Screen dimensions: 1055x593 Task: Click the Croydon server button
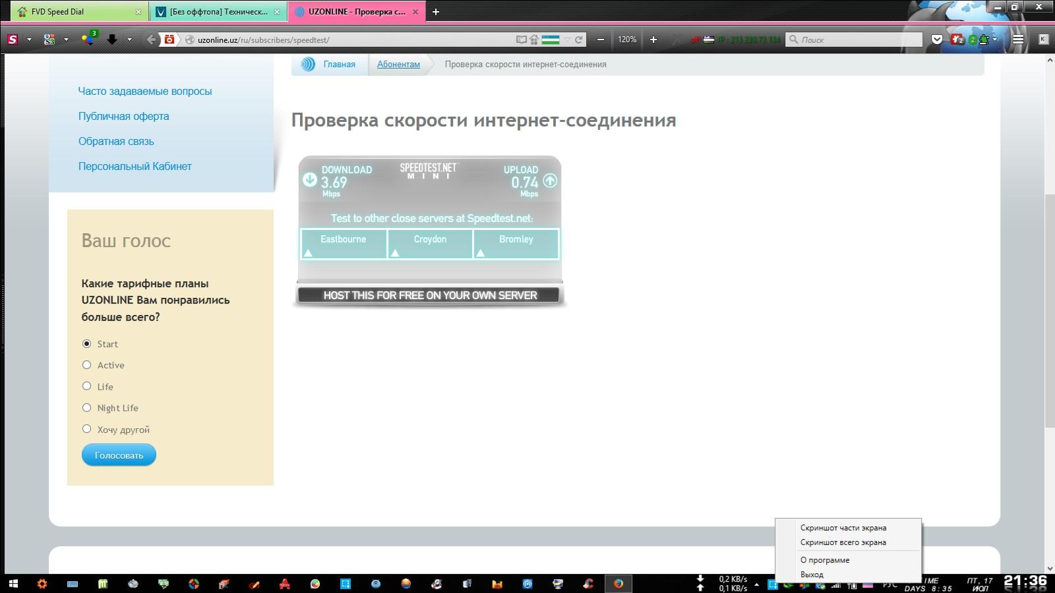click(x=430, y=244)
